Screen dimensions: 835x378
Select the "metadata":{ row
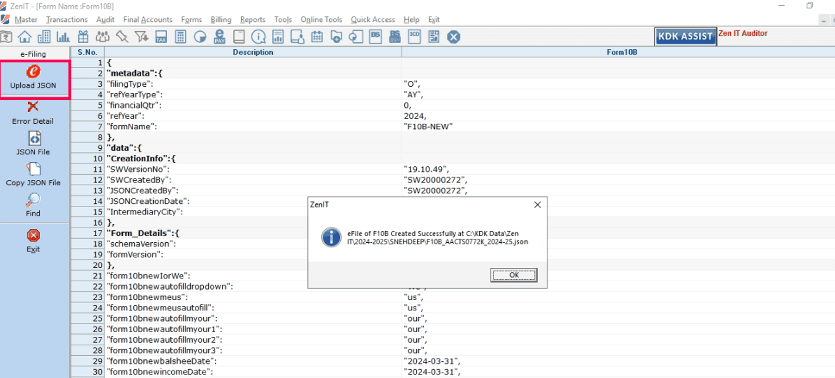pyautogui.click(x=453, y=73)
